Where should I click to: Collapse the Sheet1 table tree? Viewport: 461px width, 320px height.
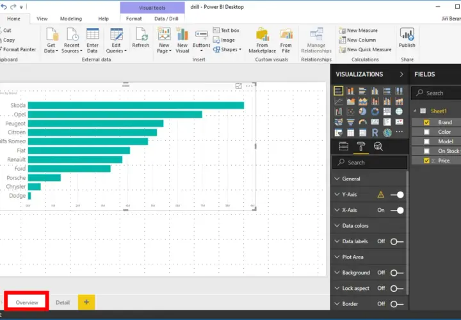pyautogui.click(x=415, y=111)
